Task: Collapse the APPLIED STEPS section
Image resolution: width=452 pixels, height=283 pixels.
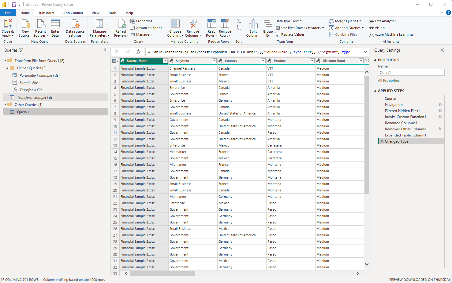Action: pos(375,91)
